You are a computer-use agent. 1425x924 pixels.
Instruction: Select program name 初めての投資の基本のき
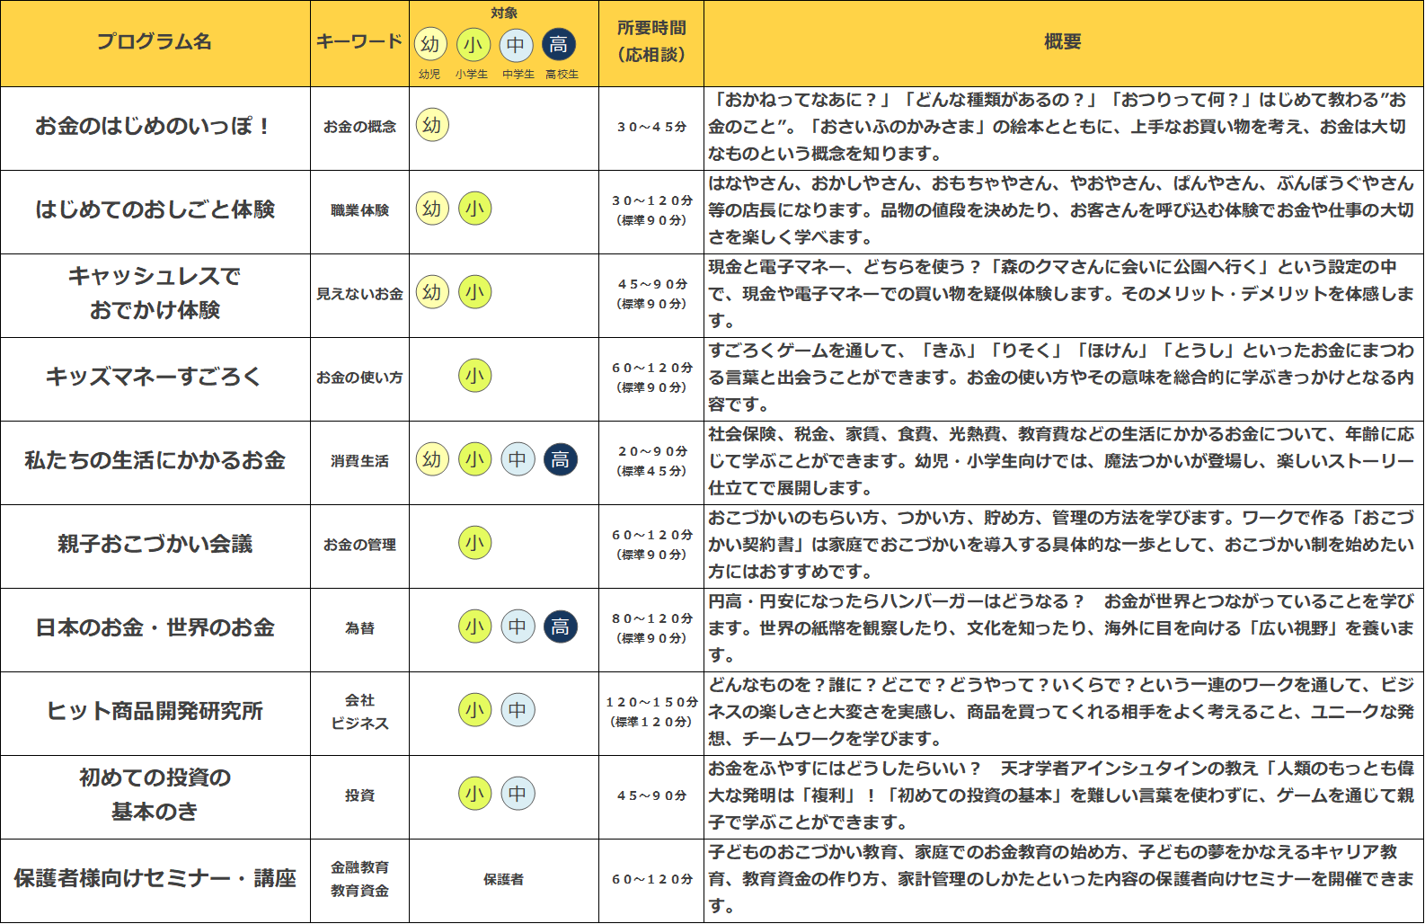(155, 795)
